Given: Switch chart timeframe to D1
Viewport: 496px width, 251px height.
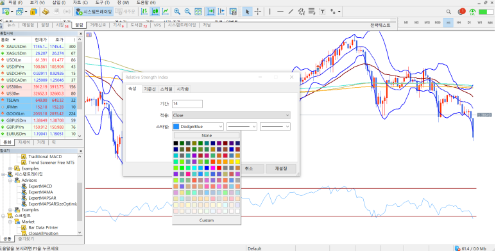Looking at the screenshot, I should click(x=469, y=22).
